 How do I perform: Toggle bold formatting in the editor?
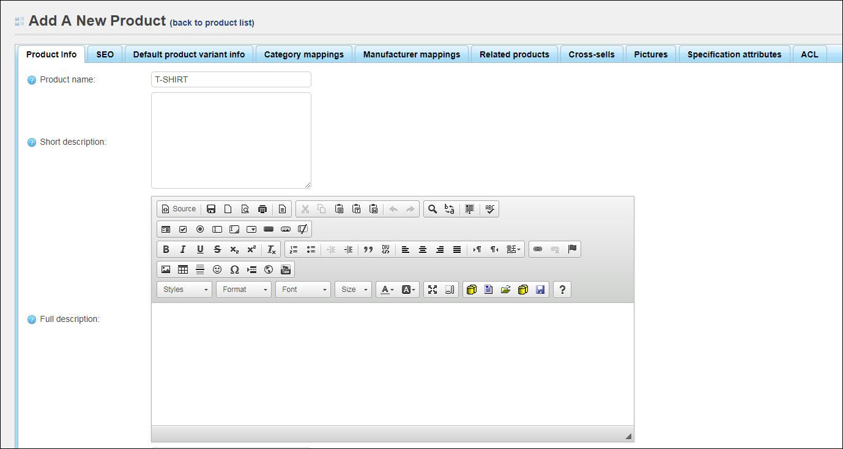coord(166,249)
